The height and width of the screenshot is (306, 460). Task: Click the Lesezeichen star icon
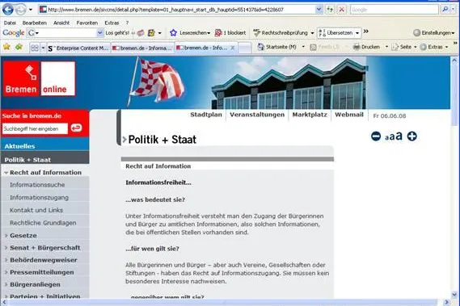point(173,33)
